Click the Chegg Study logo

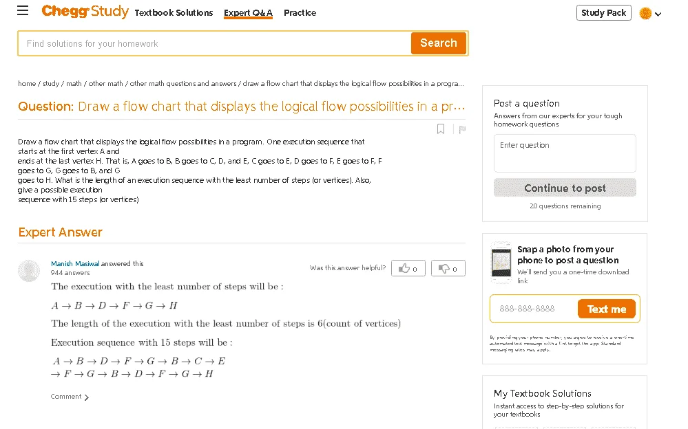85,11
